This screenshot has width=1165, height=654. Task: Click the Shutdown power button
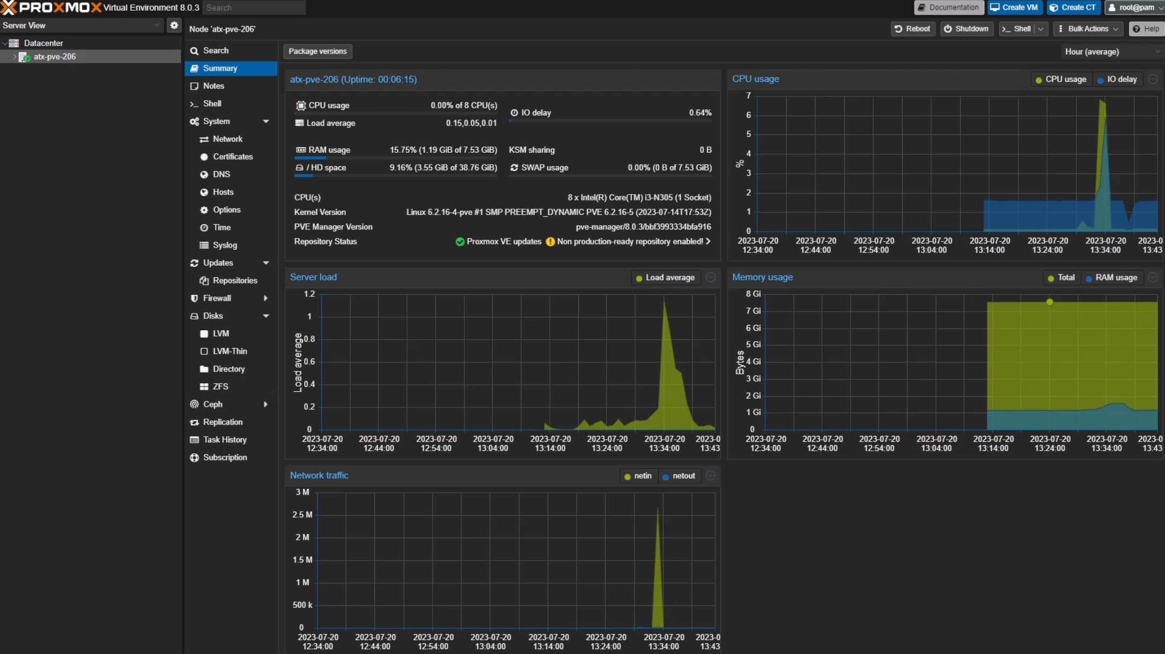[x=966, y=29]
